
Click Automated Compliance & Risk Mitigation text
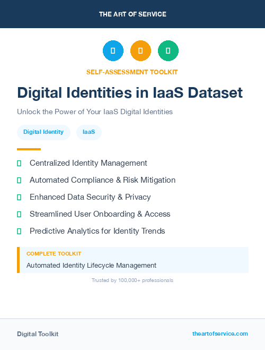pos(103,180)
